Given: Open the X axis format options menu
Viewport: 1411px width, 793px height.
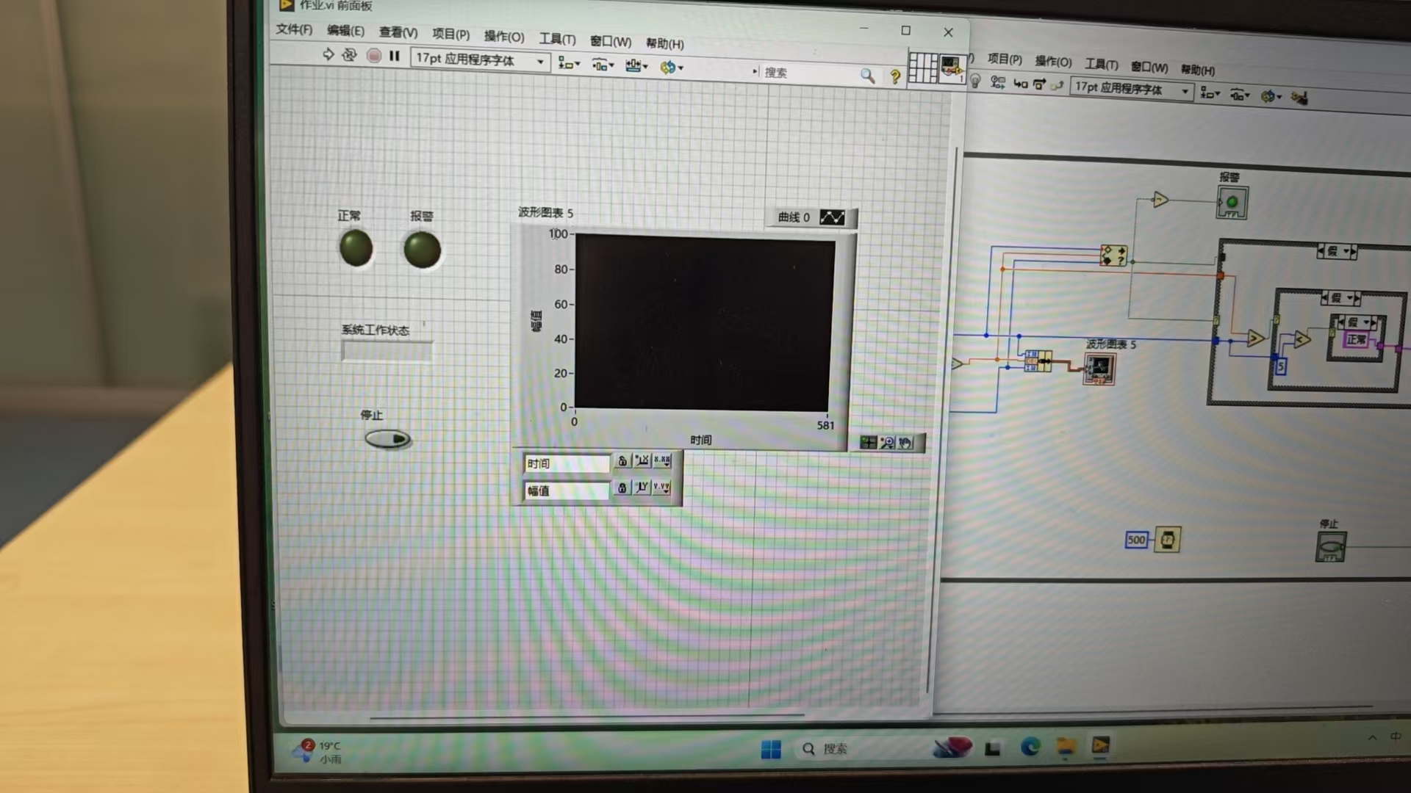Looking at the screenshot, I should pos(662,461).
